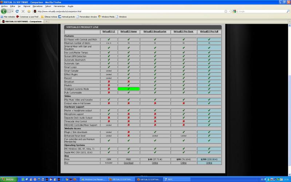The width and height of the screenshot is (291, 182).
Task: Click the "Timecode Vinyl Control" row label
Action: [76, 122]
